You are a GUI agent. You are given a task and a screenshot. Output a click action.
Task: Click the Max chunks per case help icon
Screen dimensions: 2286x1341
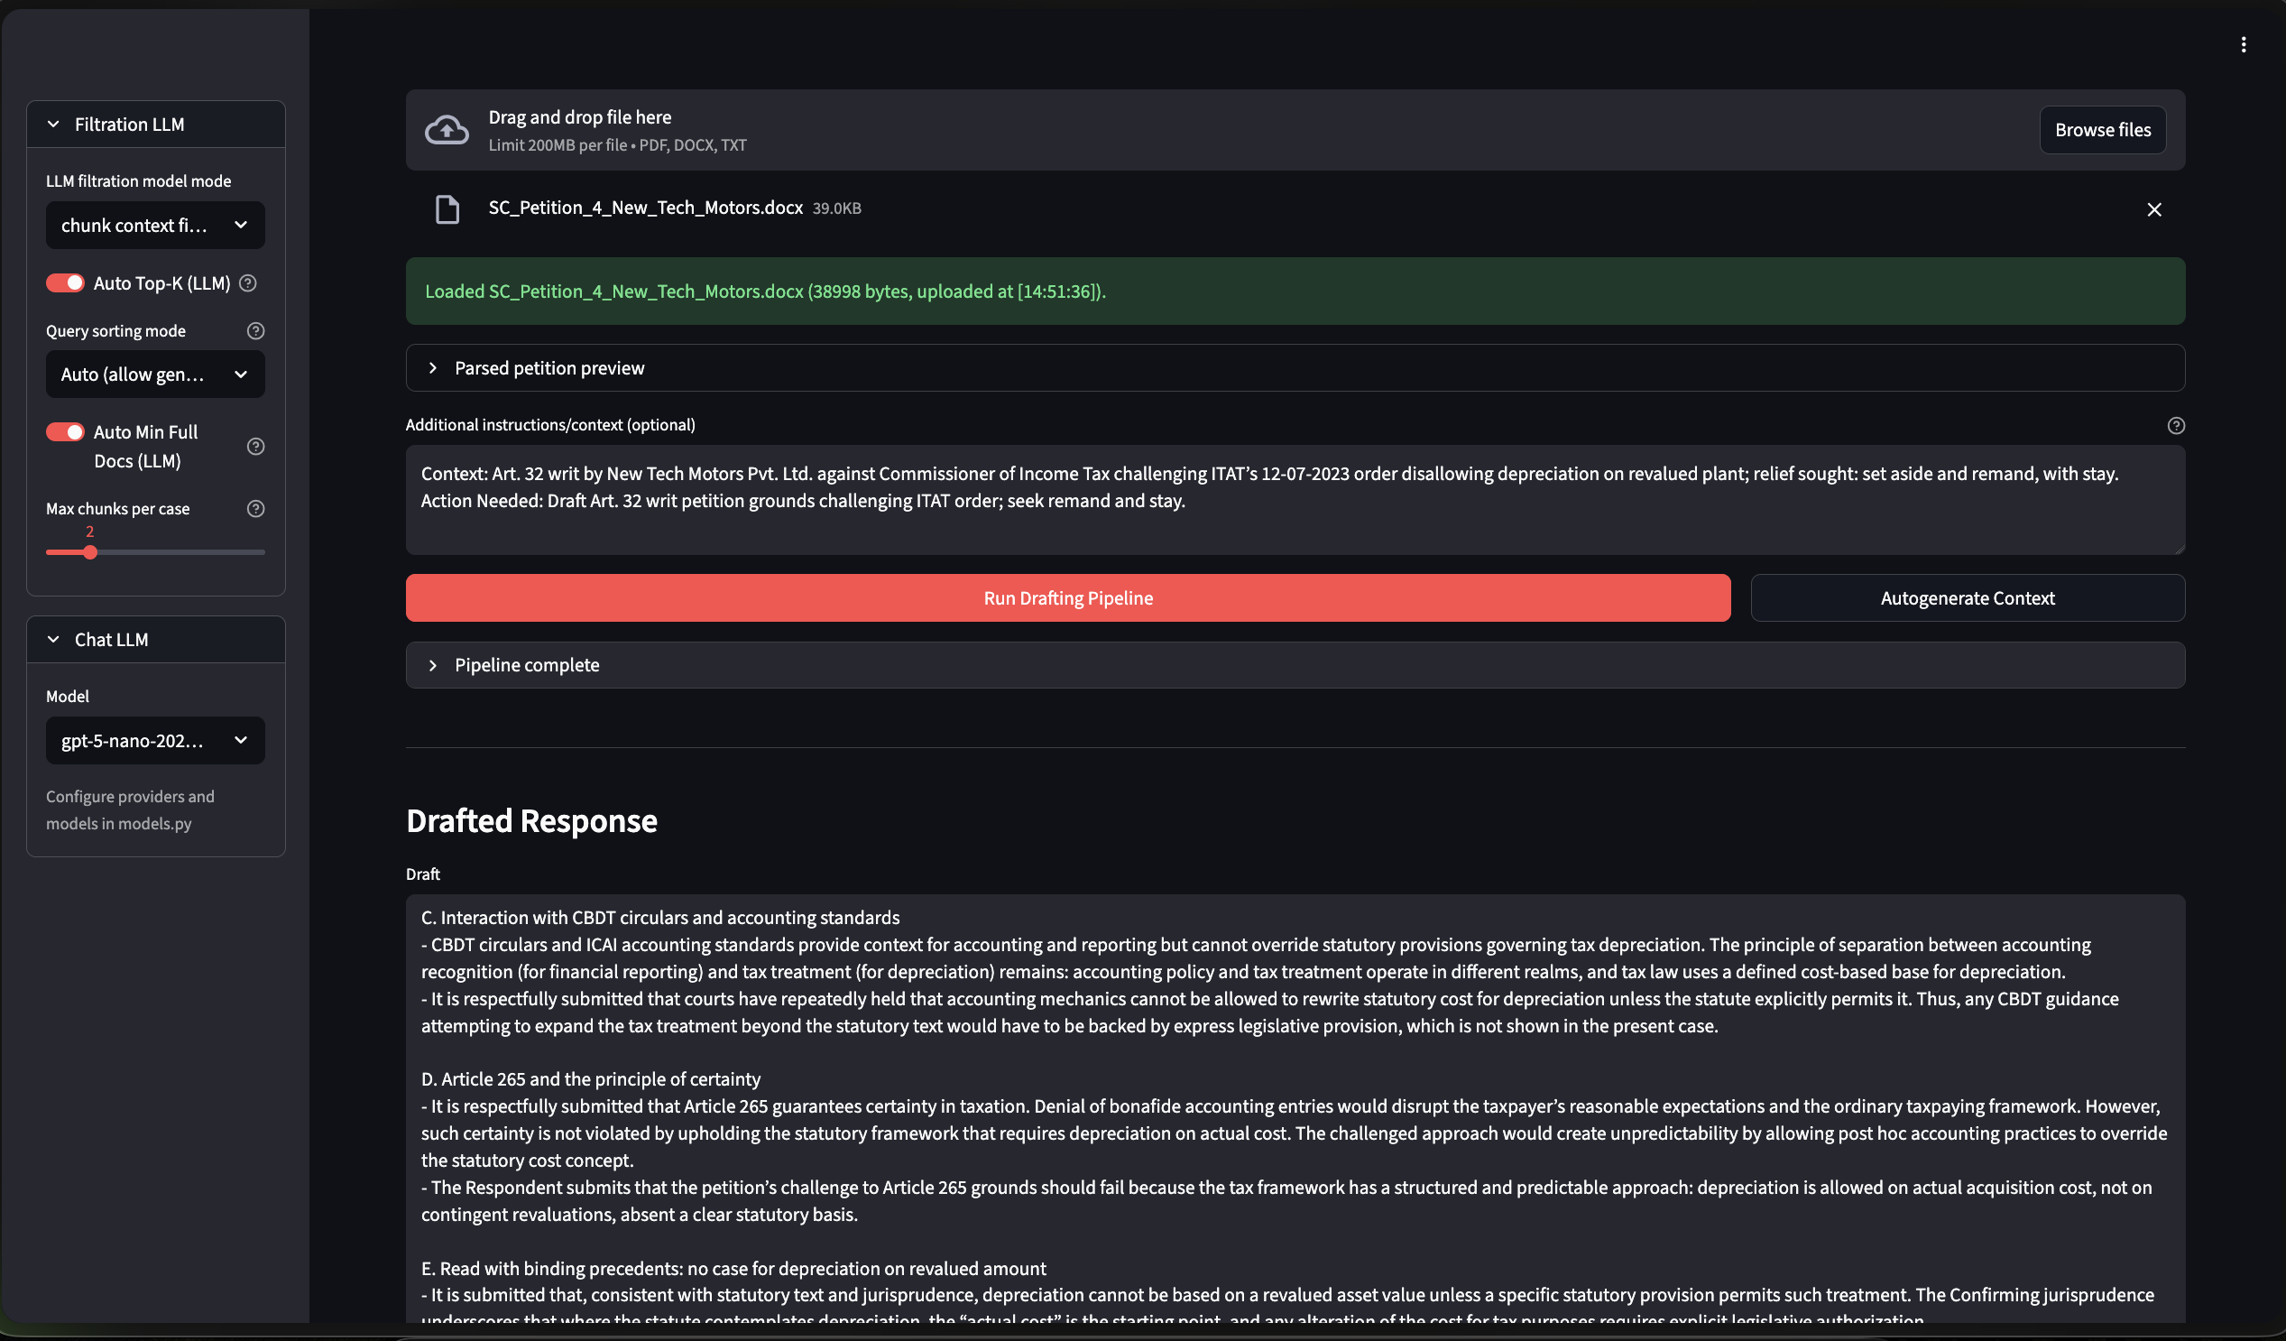pyautogui.click(x=256, y=509)
